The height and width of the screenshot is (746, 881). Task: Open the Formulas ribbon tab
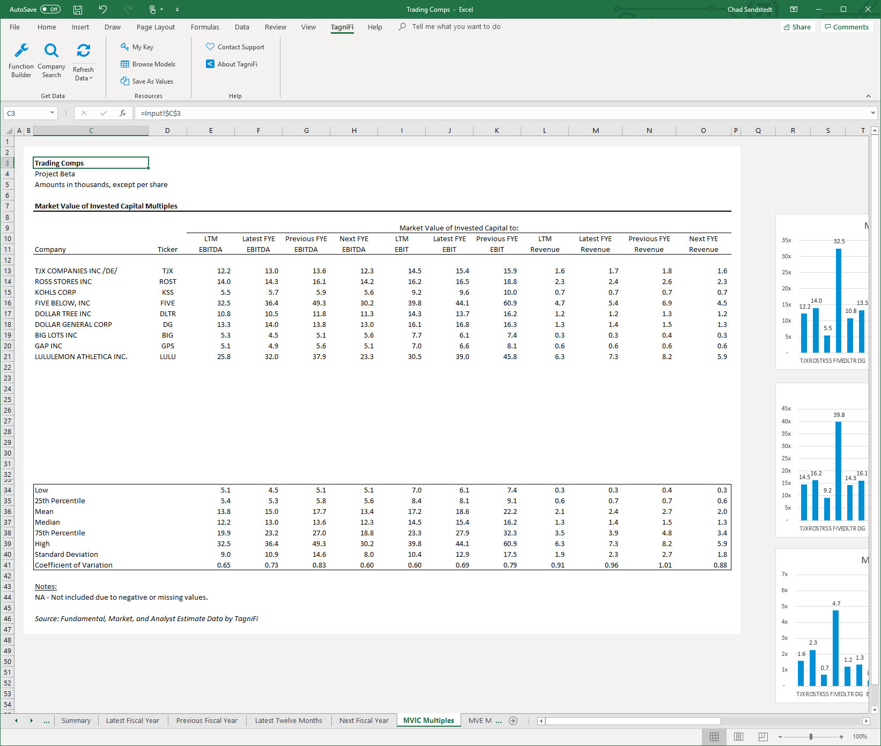coord(205,27)
